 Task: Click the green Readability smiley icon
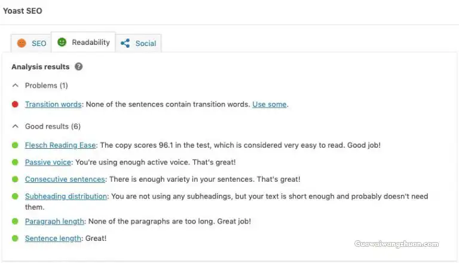[x=62, y=42]
